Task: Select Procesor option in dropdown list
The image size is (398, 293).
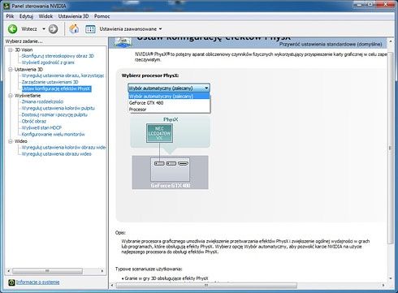Action: (x=169, y=110)
